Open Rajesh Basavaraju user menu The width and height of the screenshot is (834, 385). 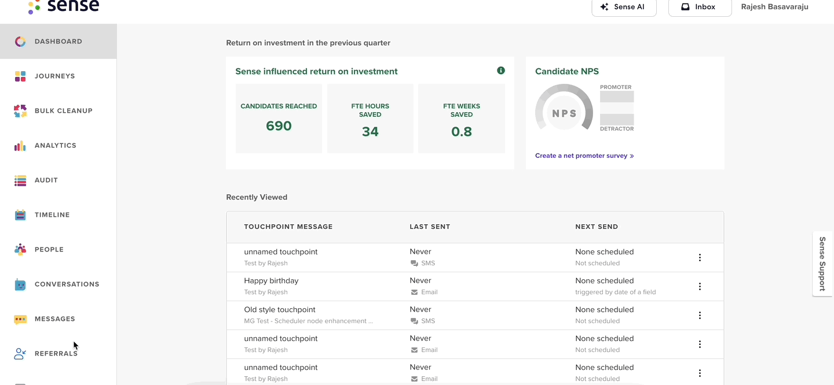pos(775,7)
